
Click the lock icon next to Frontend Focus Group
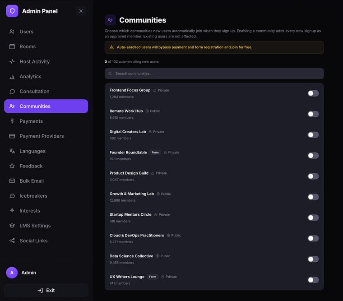click(155, 90)
